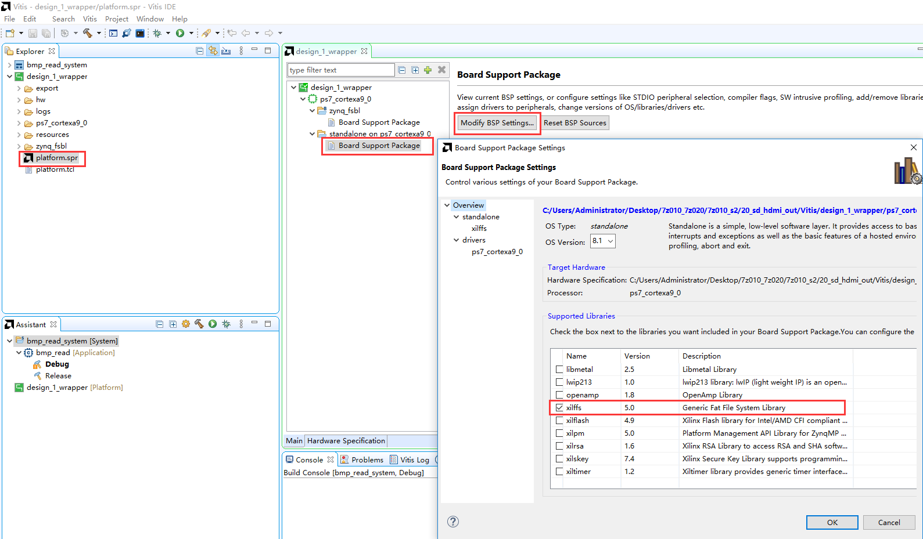
Task: Select ps7_cortexa9_0 under drivers in dialog tree
Action: point(497,252)
